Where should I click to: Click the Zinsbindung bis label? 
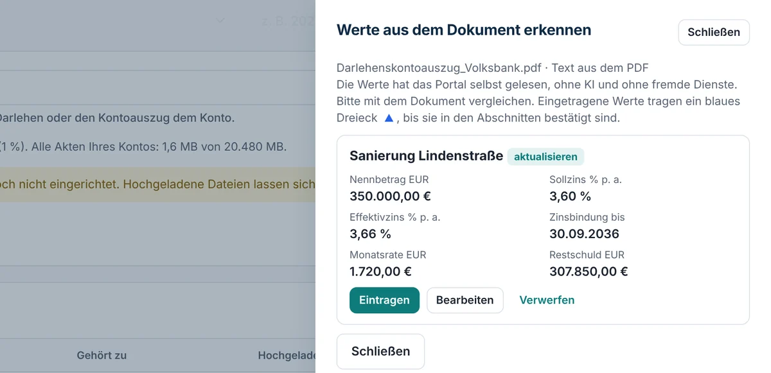587,217
